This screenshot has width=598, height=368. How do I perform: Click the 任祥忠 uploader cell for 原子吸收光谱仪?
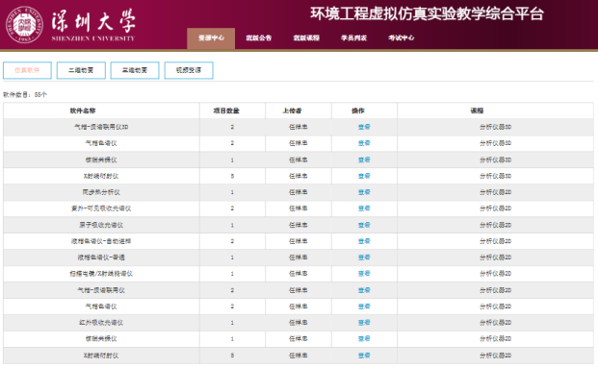tap(299, 225)
